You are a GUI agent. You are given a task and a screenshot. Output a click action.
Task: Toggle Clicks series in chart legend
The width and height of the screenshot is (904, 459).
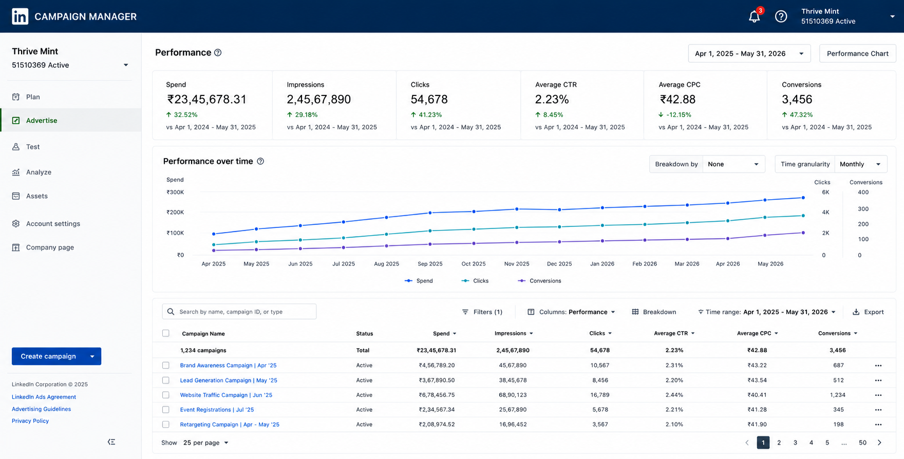475,281
